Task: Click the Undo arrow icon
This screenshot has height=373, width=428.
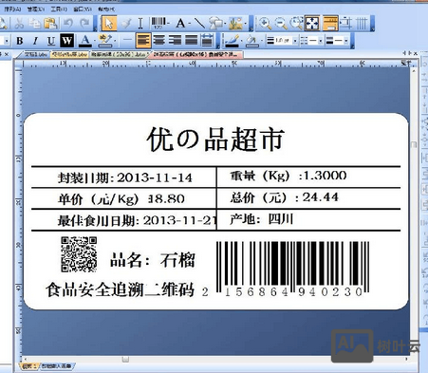Action: [67, 24]
